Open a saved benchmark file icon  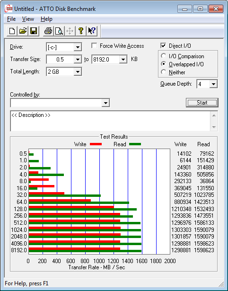(23, 31)
